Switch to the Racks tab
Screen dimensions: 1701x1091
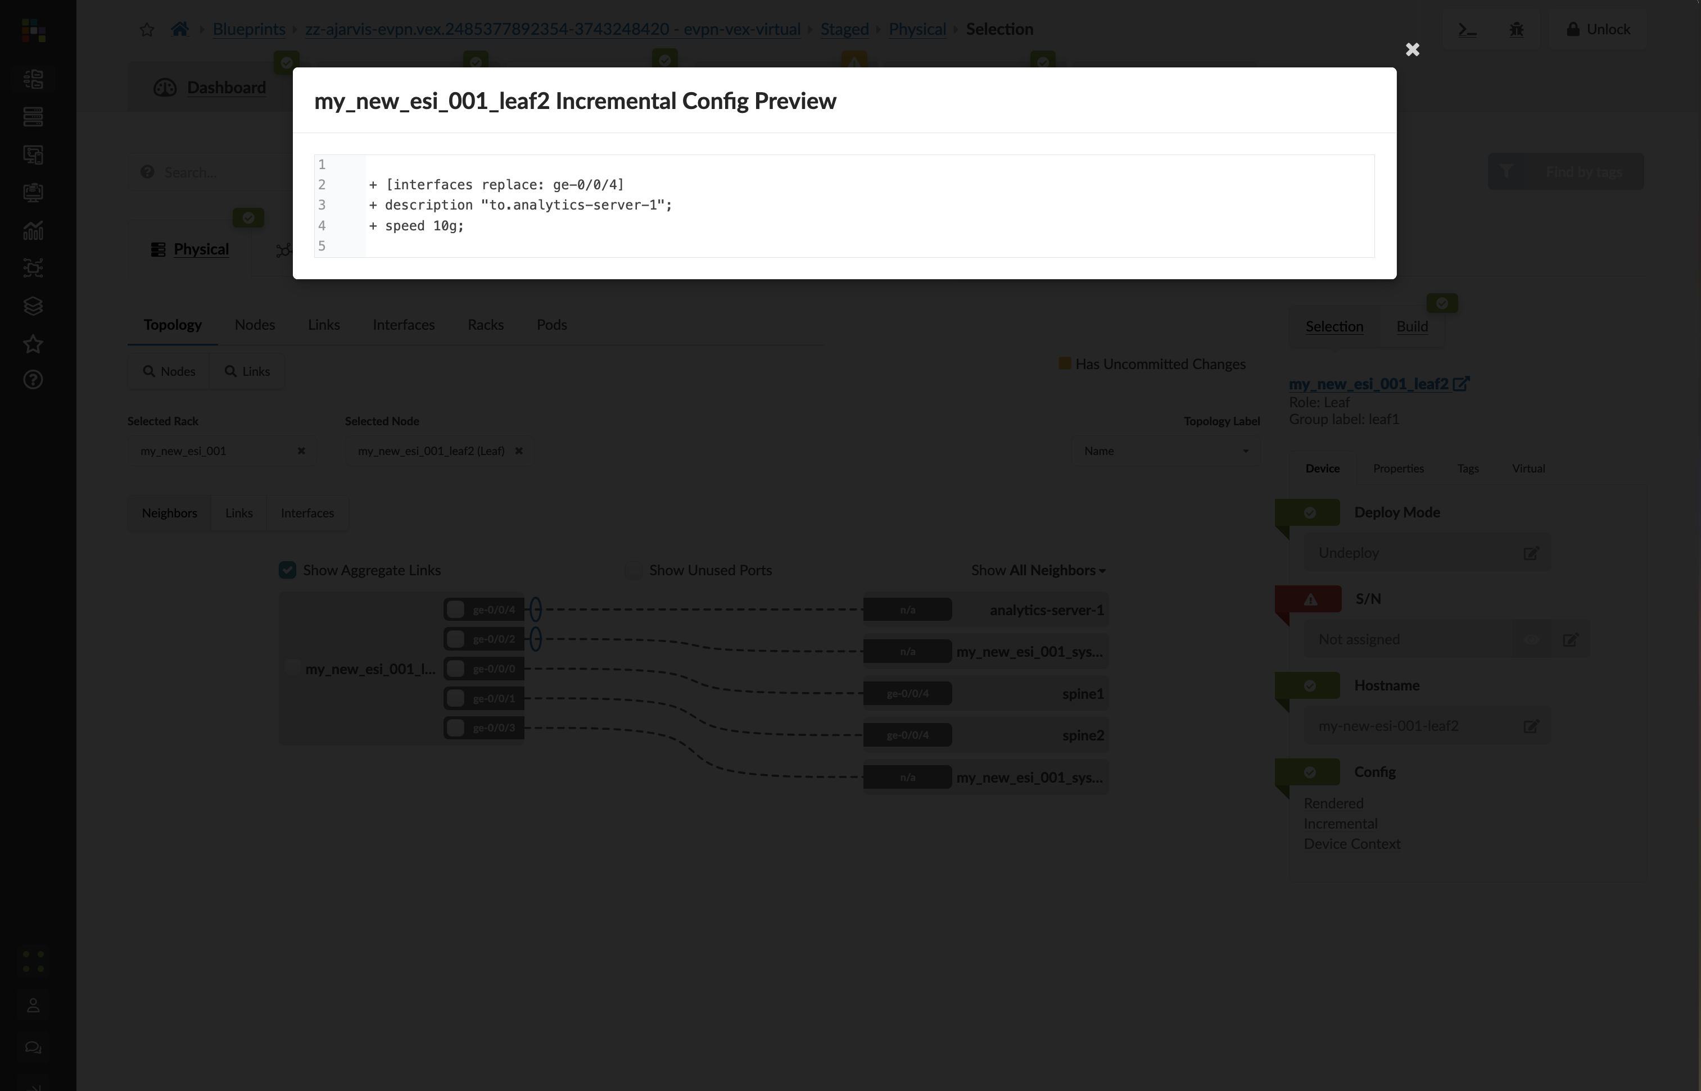[x=486, y=325]
